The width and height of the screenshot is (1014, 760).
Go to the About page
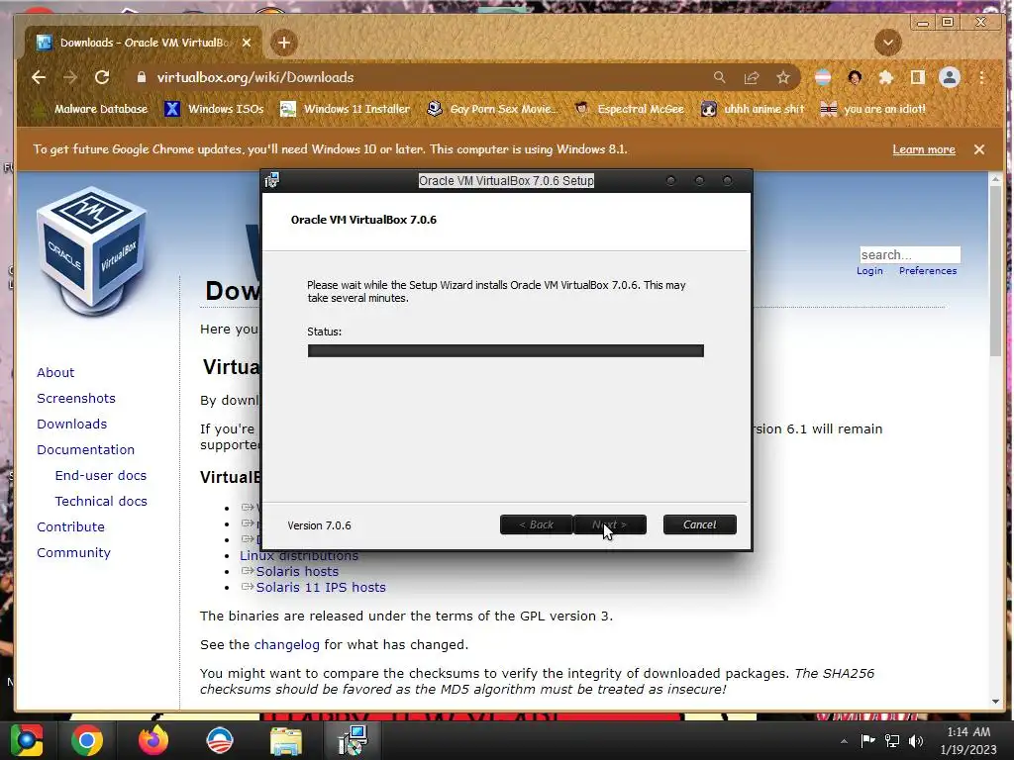pos(55,373)
